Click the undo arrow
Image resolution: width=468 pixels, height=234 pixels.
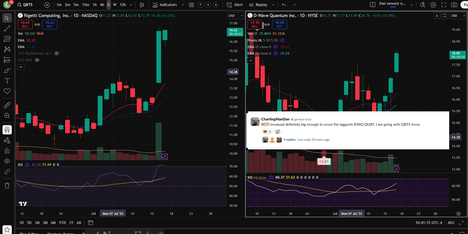coord(284,5)
